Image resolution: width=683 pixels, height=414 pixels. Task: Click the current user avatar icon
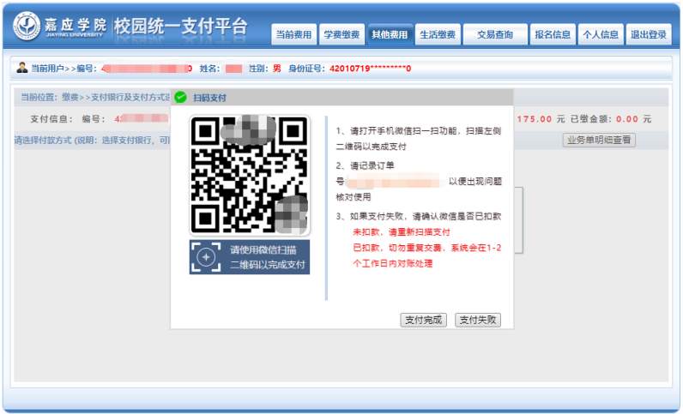click(x=21, y=68)
